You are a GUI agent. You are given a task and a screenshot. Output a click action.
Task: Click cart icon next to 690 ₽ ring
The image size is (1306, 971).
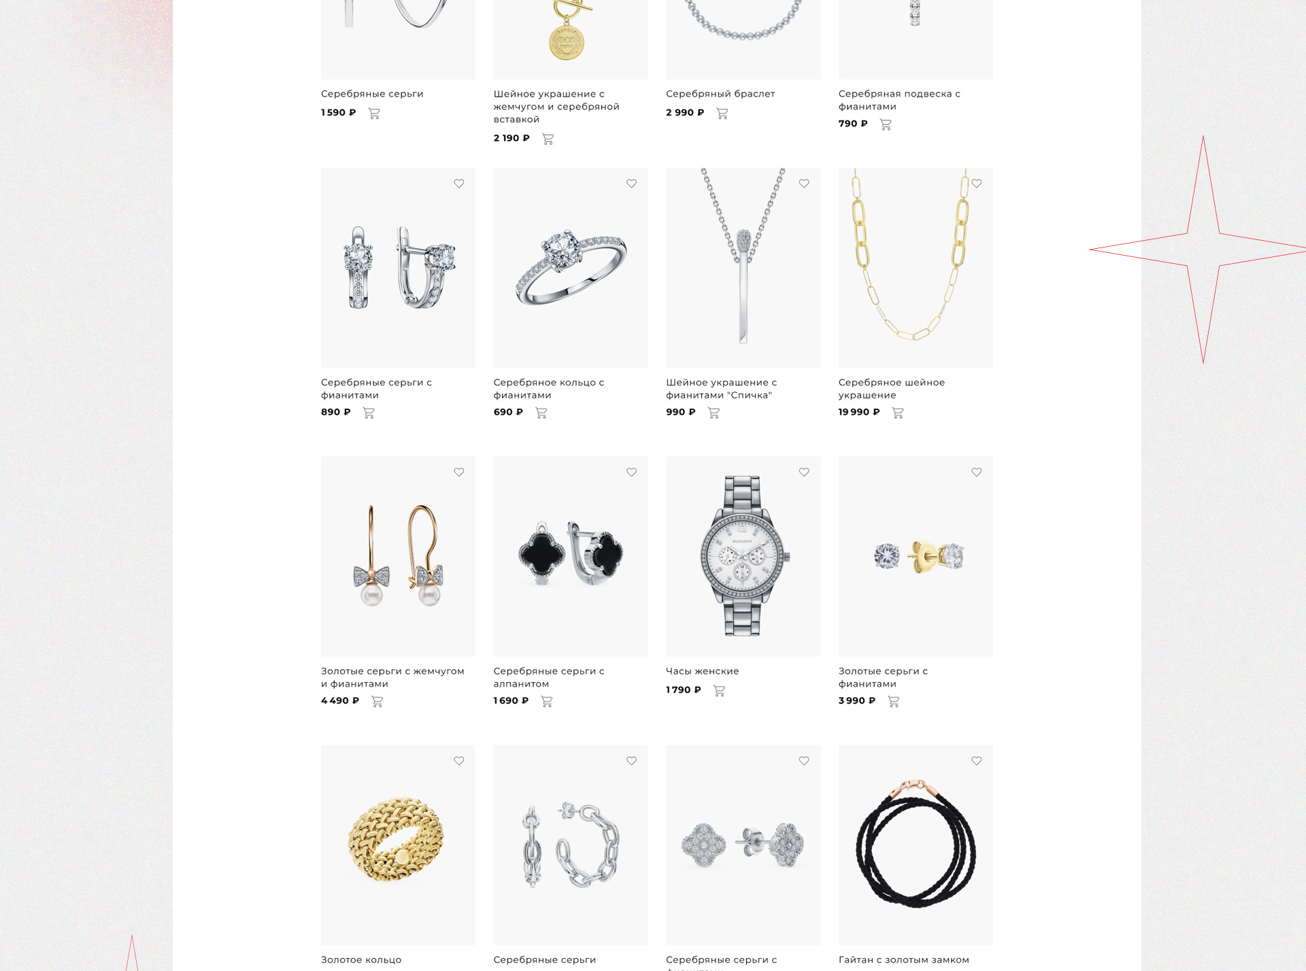pyautogui.click(x=541, y=413)
